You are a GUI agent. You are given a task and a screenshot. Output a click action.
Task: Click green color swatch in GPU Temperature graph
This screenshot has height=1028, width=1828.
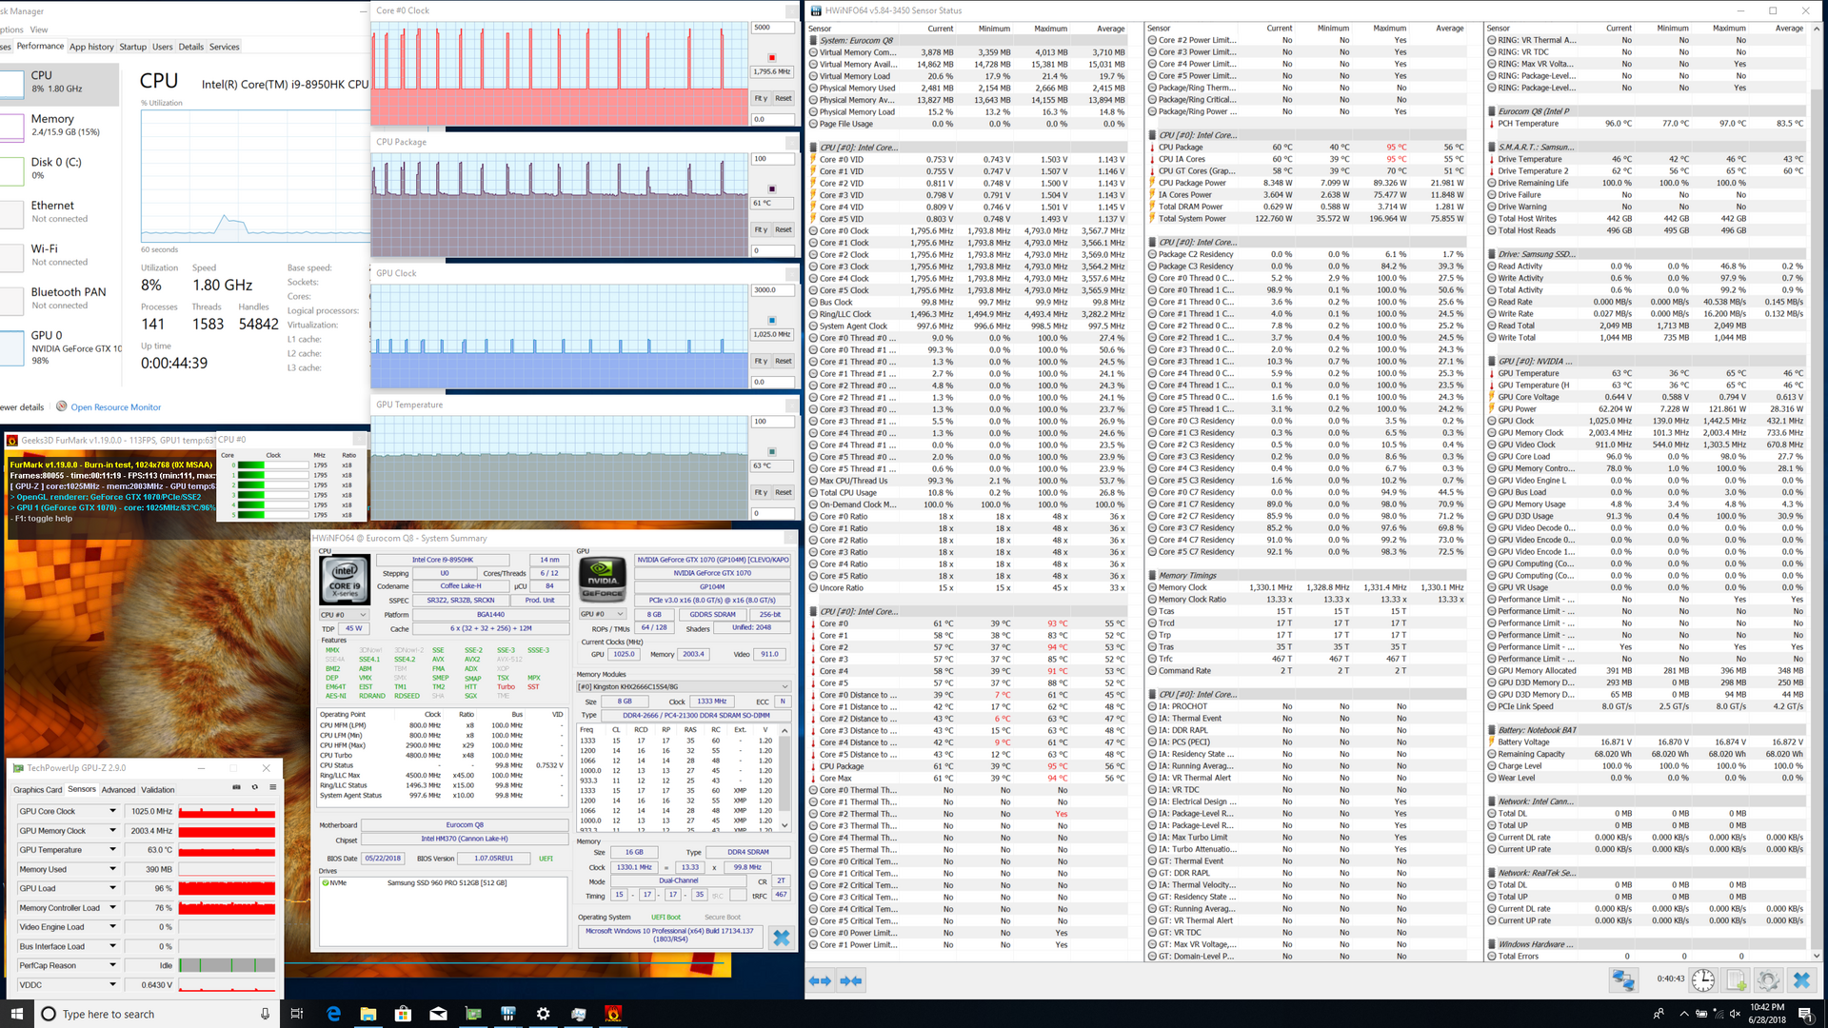772,452
